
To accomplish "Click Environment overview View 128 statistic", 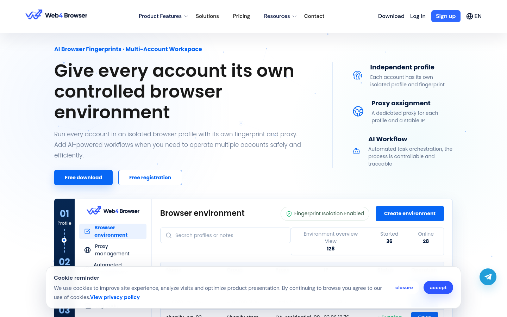I will (331, 241).
